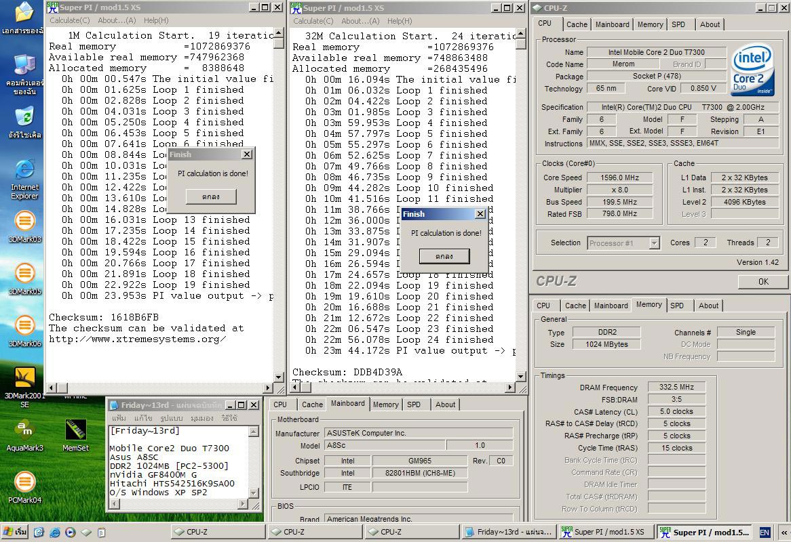Open Help menu in left Super PI window
791x542 pixels.
(156, 20)
